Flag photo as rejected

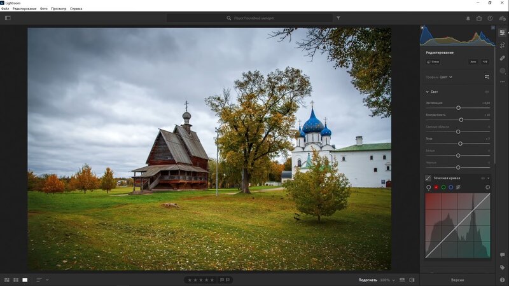[x=228, y=280]
